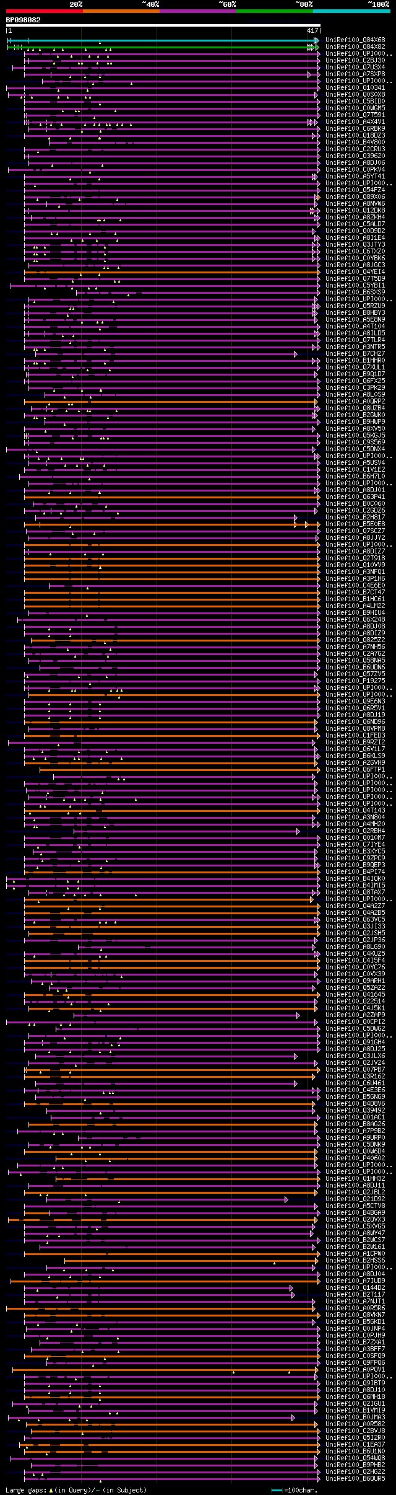Select the label UniRef100_Q9IBT9
Image resolution: width=396 pixels, height=1495 pixels.
click(x=355, y=1383)
